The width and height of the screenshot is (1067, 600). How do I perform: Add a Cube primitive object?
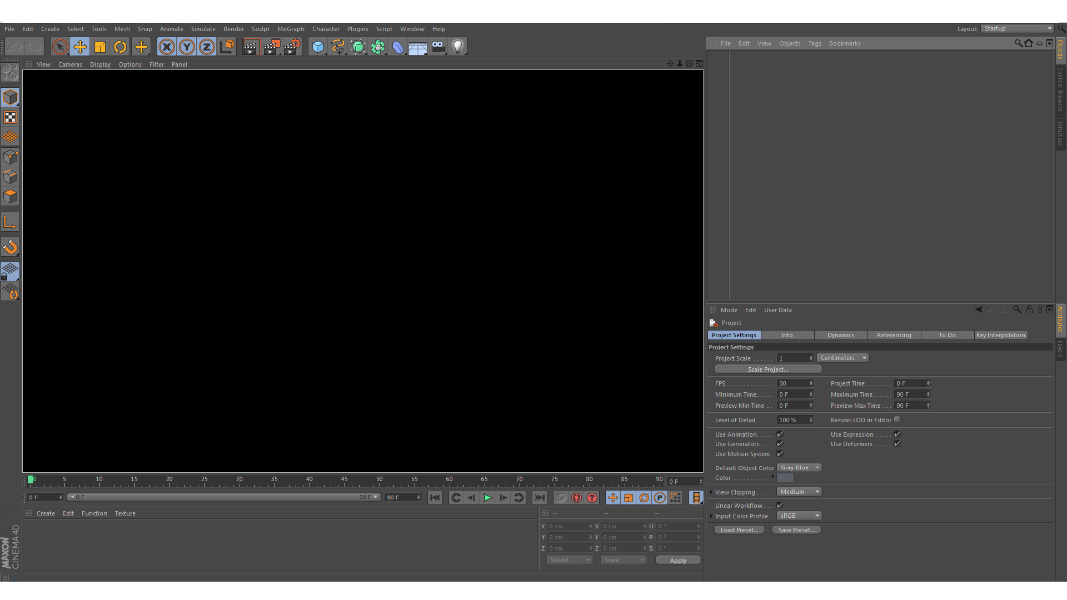(318, 47)
